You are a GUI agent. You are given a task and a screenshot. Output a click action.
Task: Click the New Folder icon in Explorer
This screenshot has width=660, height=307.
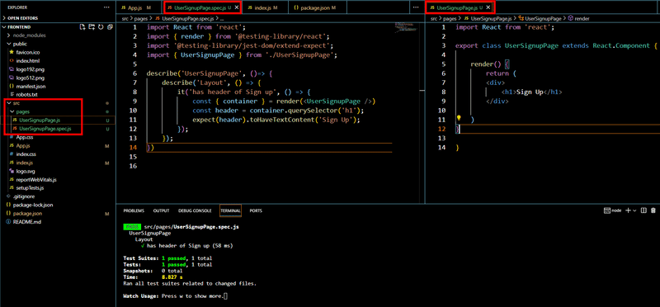pyautogui.click(x=92, y=27)
